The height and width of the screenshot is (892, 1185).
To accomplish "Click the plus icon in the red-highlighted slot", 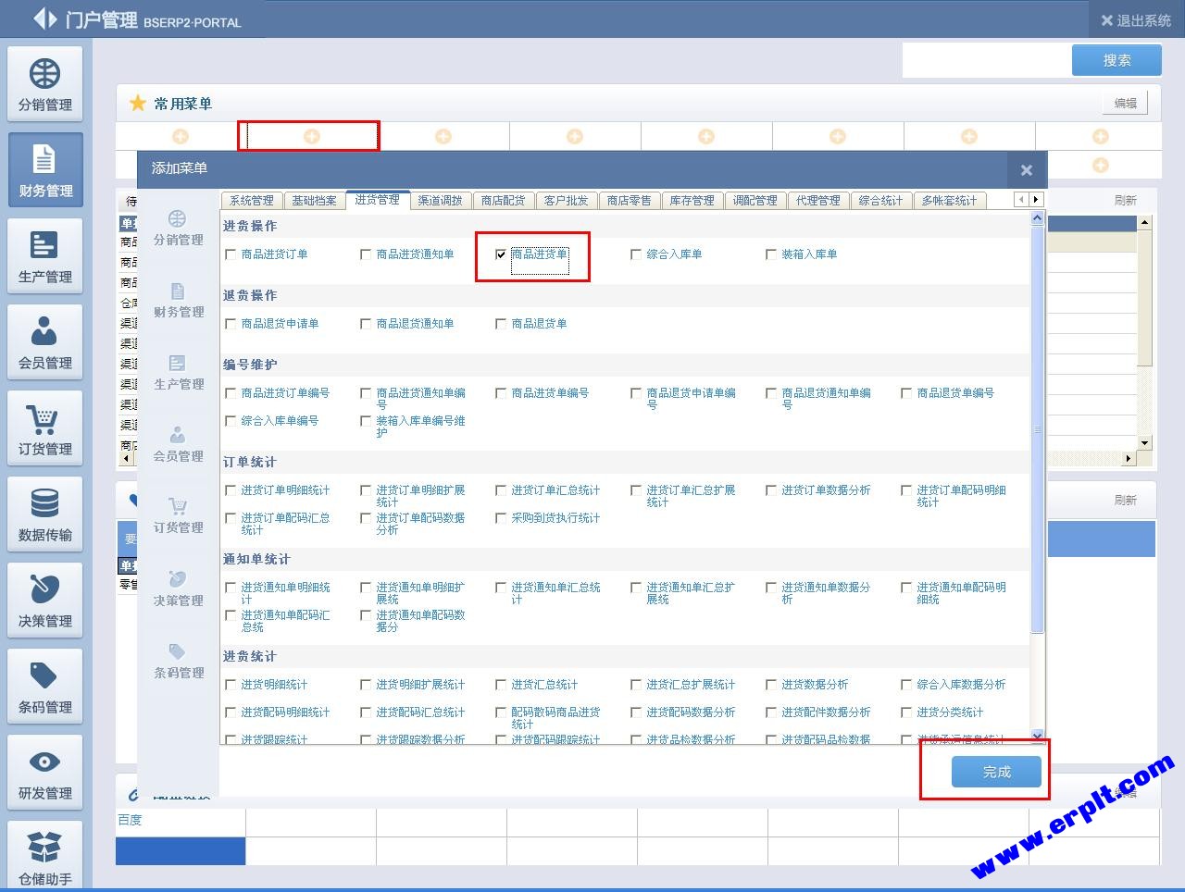I will [x=312, y=136].
